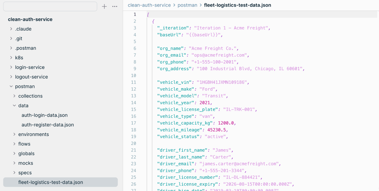The height and width of the screenshot is (191, 379).
Task: Open auth-register-data.json file
Action: [48, 125]
